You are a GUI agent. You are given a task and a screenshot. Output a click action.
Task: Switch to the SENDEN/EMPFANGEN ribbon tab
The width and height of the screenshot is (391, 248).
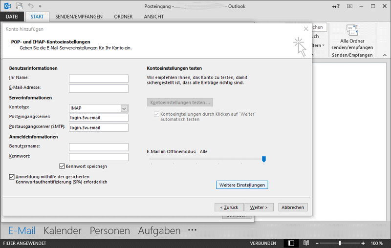[79, 16]
